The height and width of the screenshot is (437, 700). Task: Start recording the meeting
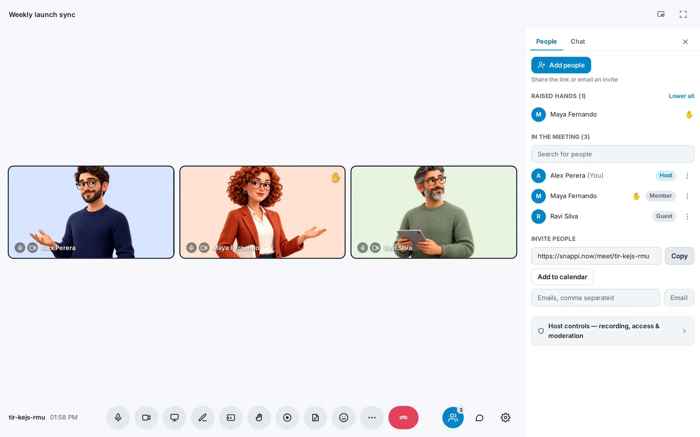(287, 417)
